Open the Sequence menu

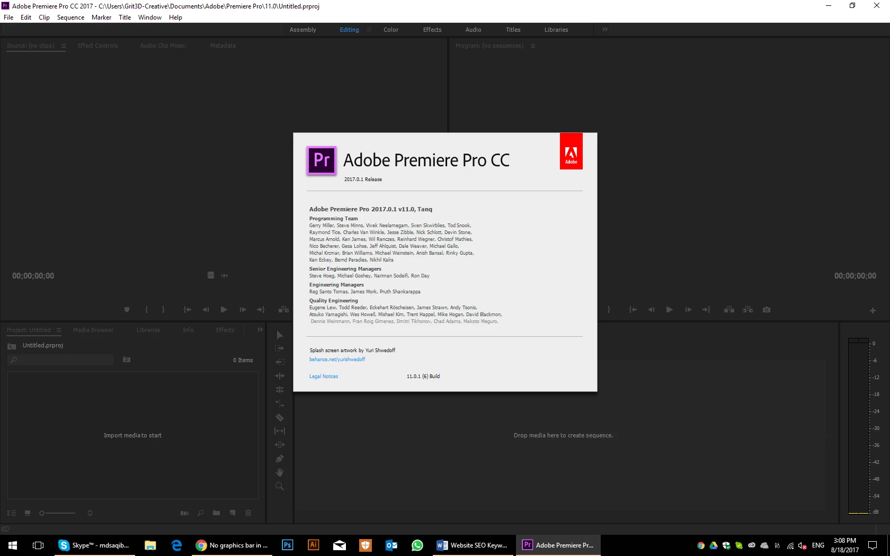coord(70,17)
